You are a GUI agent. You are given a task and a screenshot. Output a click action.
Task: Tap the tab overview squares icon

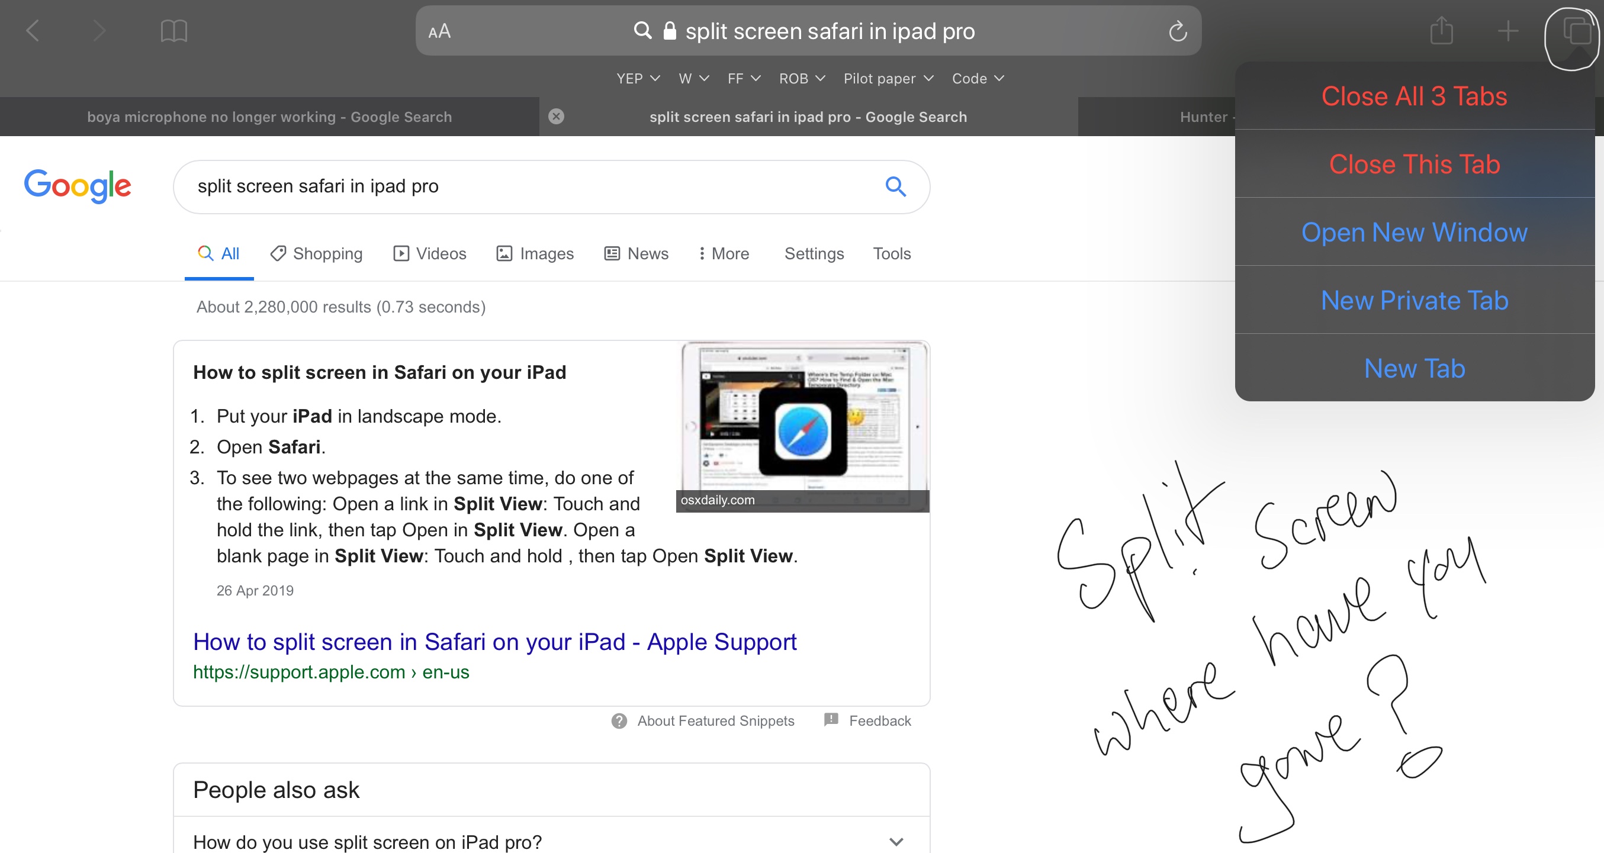pos(1576,31)
